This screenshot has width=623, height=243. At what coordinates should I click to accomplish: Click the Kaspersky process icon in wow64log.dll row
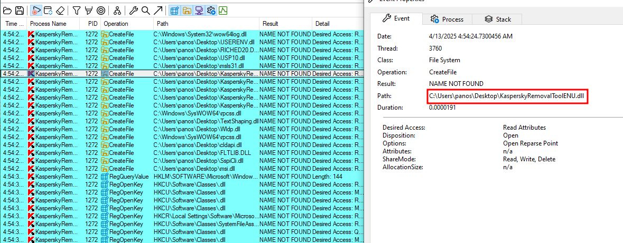[31, 34]
